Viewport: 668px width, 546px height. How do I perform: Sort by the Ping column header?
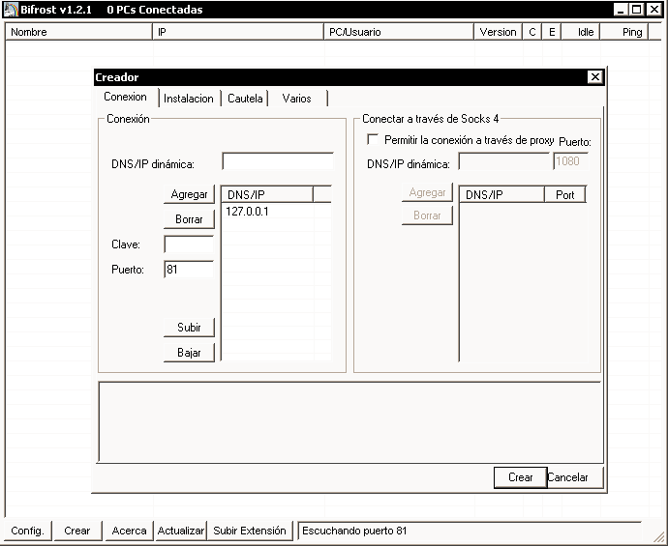(x=624, y=32)
